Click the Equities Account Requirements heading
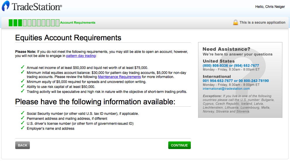This screenshot has width=290, height=161. tap(68, 38)
